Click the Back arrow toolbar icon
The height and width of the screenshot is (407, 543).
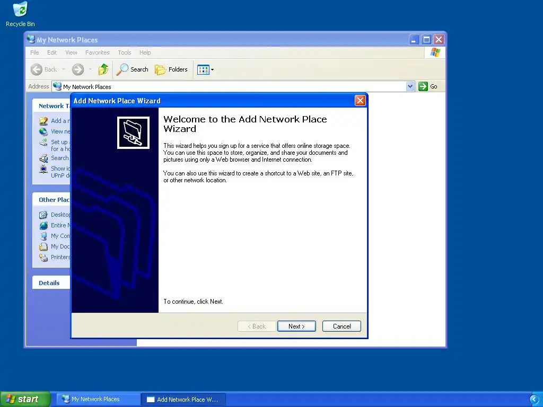click(37, 69)
